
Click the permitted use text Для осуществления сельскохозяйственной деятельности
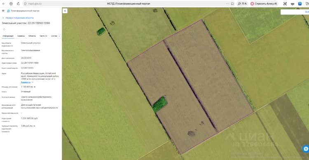40,106
